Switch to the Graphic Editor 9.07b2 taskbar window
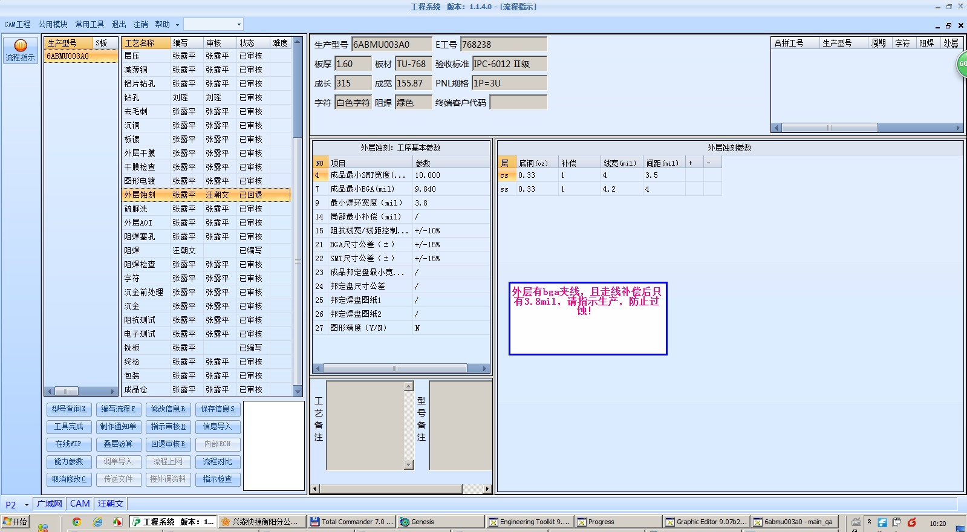 click(706, 522)
